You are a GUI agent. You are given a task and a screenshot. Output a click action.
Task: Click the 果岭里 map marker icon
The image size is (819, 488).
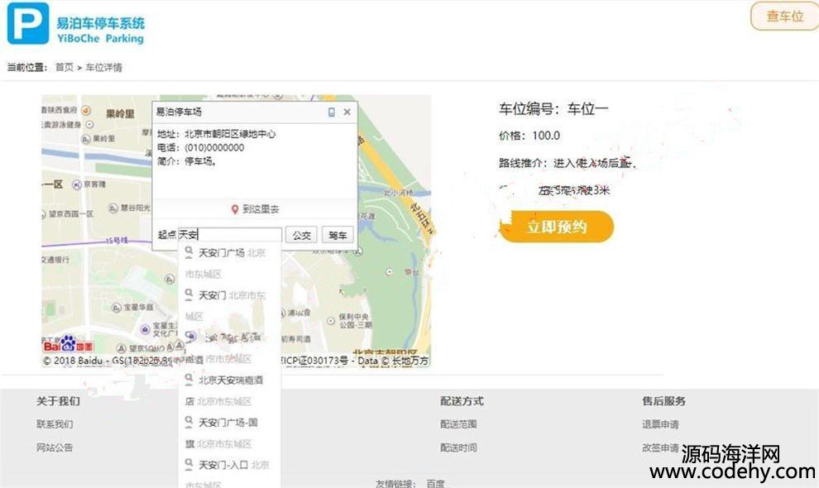(x=86, y=139)
